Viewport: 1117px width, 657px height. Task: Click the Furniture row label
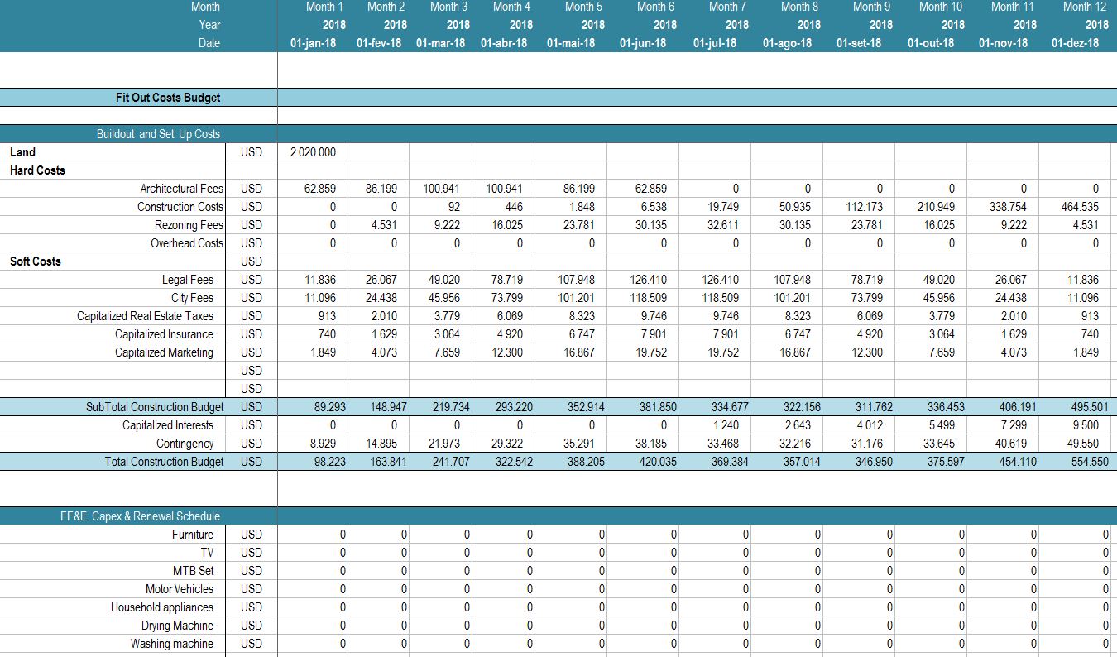192,535
